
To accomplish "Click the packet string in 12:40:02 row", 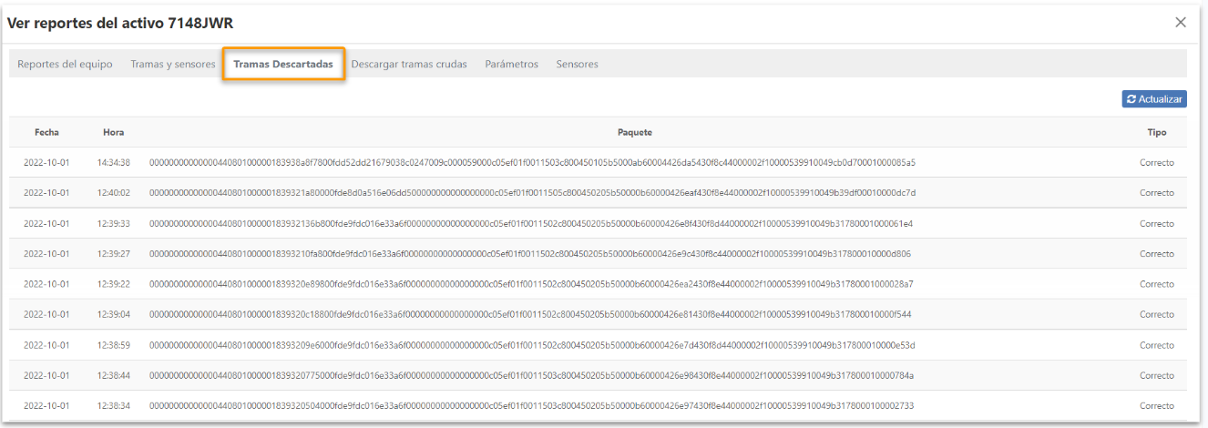I will click(x=532, y=193).
